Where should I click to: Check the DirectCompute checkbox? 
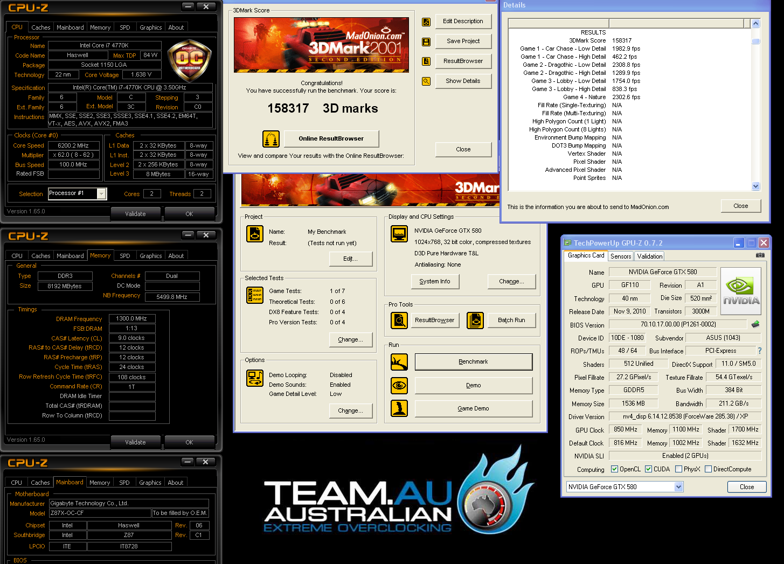[x=709, y=469]
